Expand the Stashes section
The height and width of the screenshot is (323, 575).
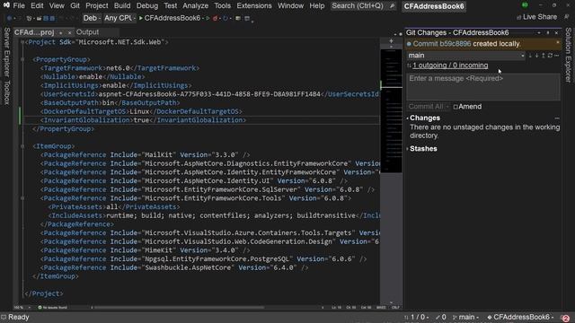(x=408, y=149)
